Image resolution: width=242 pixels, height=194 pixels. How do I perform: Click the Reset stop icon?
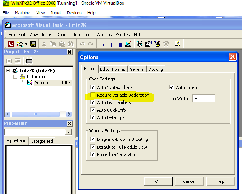point(121,45)
